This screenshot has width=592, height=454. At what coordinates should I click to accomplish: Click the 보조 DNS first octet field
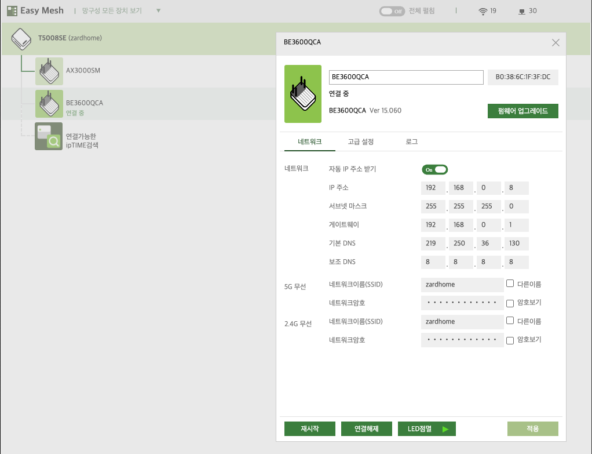(x=433, y=262)
